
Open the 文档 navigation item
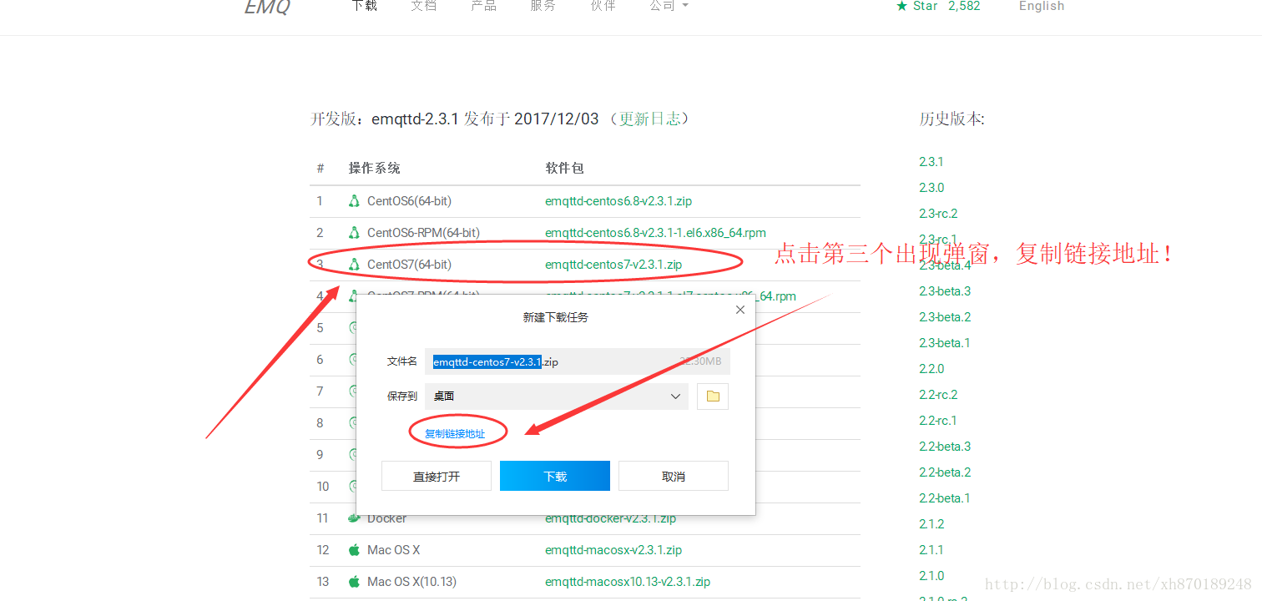(424, 6)
